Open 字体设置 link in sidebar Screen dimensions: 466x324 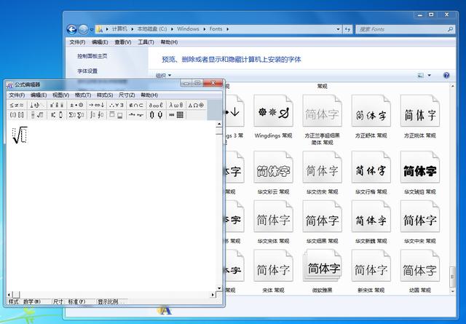[87, 71]
